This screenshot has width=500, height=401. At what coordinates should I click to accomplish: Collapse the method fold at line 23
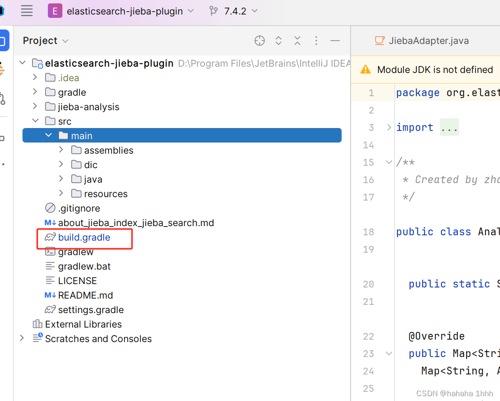tap(389, 353)
